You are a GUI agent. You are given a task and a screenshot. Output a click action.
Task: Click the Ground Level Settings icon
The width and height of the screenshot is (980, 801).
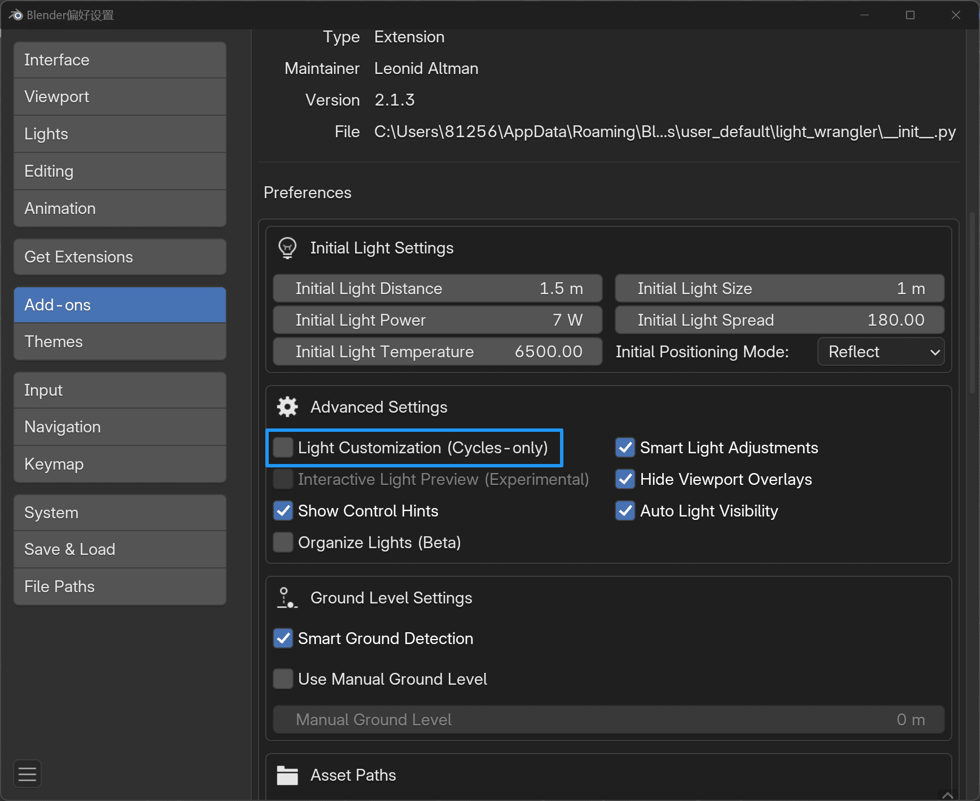(287, 598)
